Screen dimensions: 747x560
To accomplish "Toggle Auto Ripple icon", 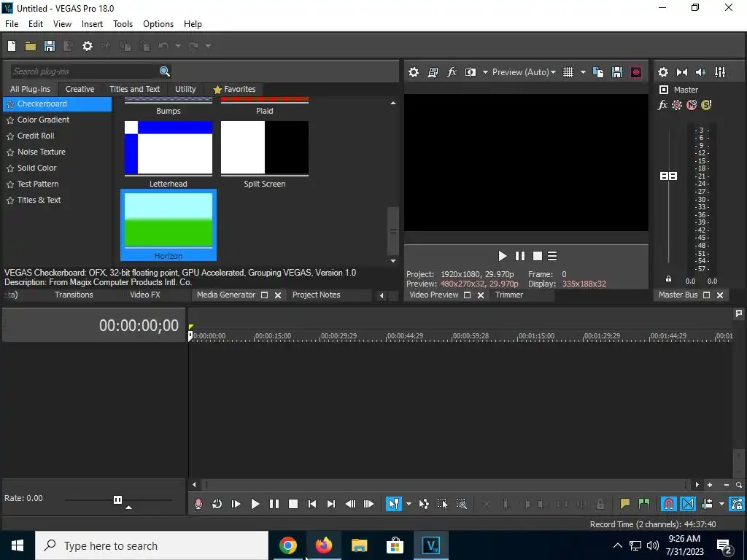I will [707, 504].
